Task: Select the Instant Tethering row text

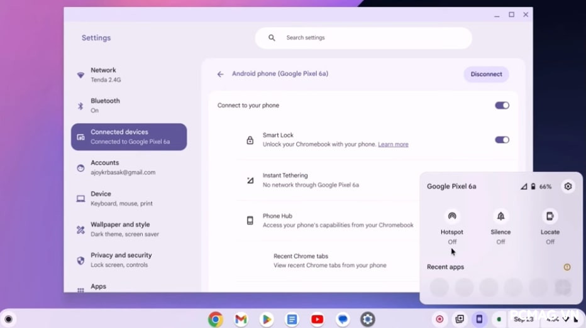Action: [311, 180]
